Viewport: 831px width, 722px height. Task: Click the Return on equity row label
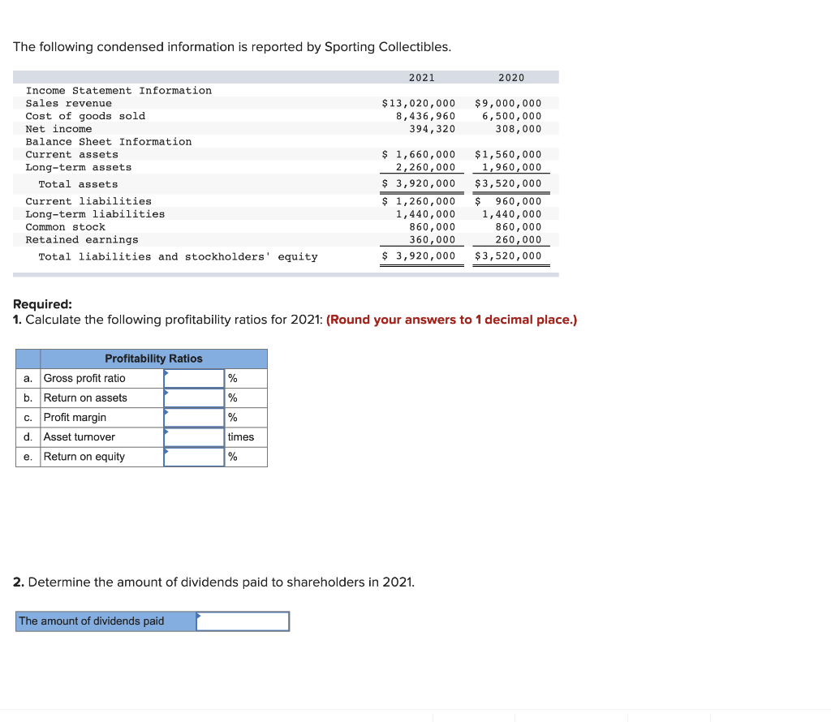(84, 457)
